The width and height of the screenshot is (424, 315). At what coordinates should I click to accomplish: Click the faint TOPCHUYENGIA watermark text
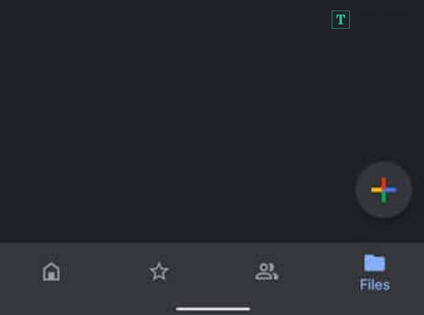click(x=384, y=17)
